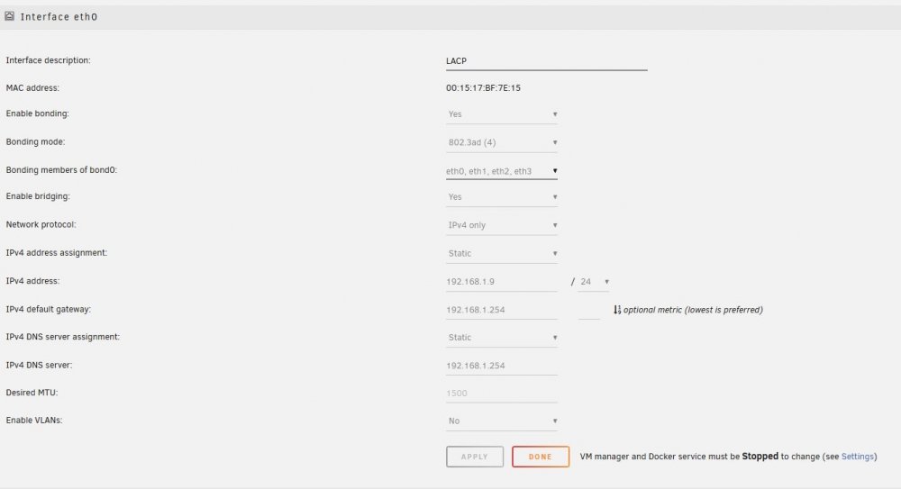Click the MAC address label
The width and height of the screenshot is (901, 489).
32,88
